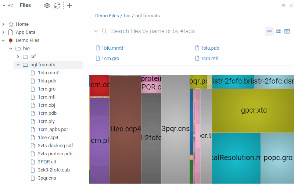
Task: Select 1crn.pdb in tree
Action: 47,113
